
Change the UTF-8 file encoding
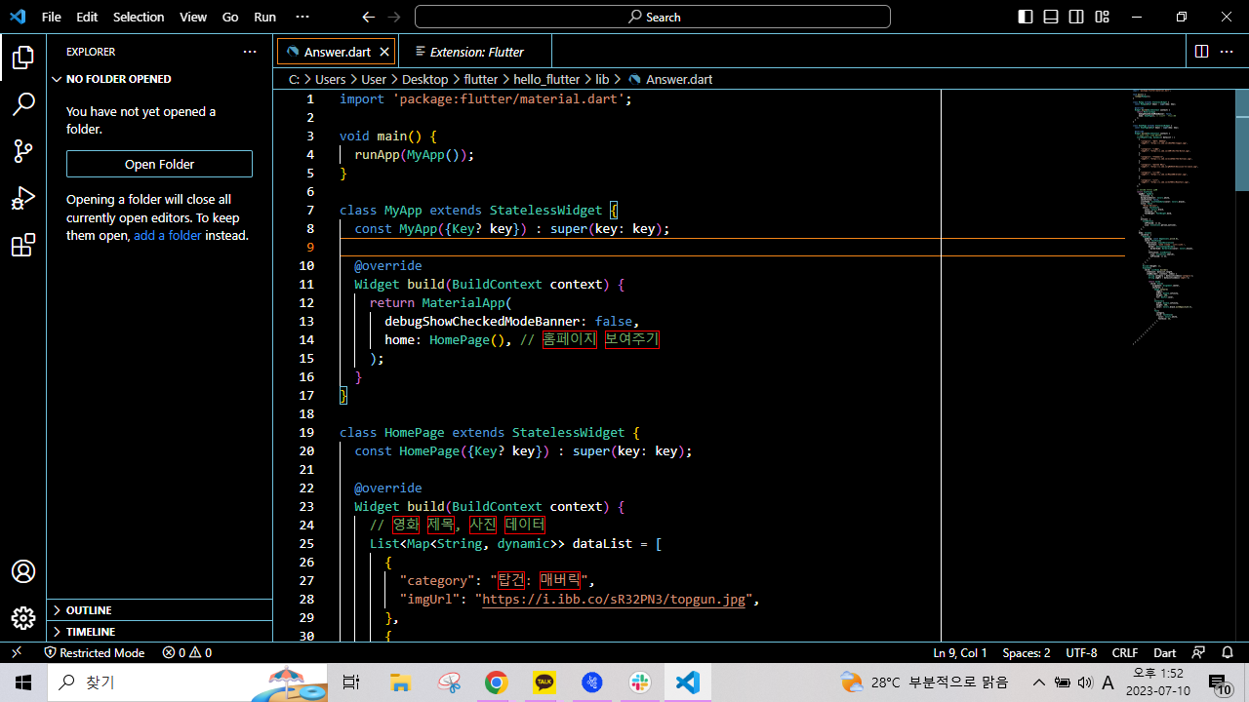pyautogui.click(x=1081, y=652)
